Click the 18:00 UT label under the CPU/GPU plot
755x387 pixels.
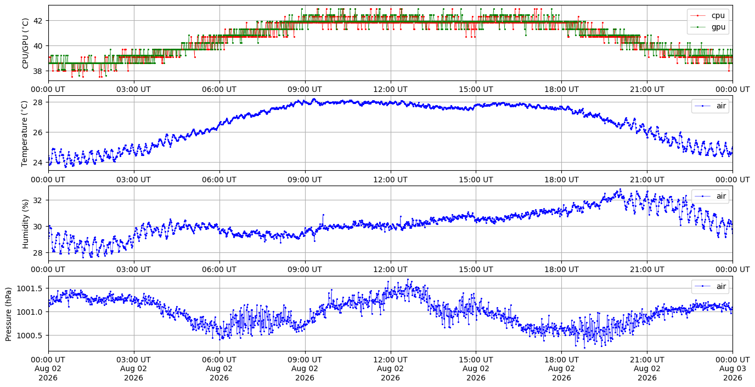(x=561, y=89)
